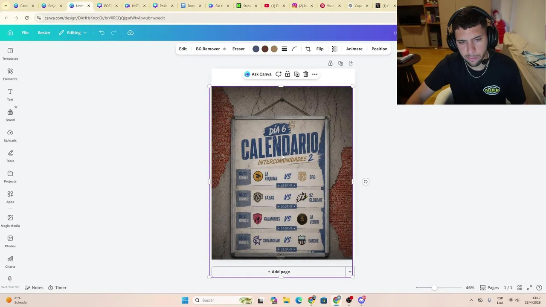Open border style lines option
The height and width of the screenshot is (307, 546).
pyautogui.click(x=285, y=49)
